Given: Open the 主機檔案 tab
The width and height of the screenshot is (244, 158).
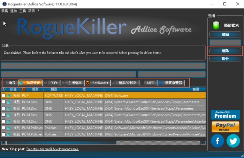Looking at the screenshot, I should (x=72, y=83).
